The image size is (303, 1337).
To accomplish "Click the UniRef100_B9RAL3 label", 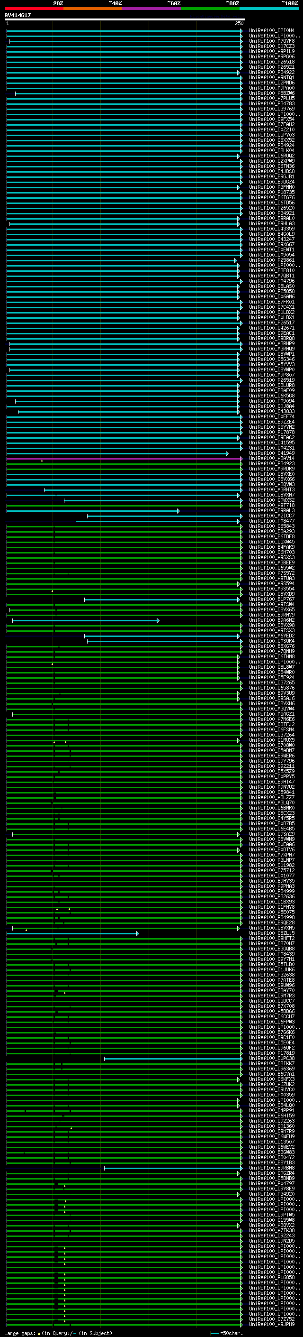I will [272, 511].
